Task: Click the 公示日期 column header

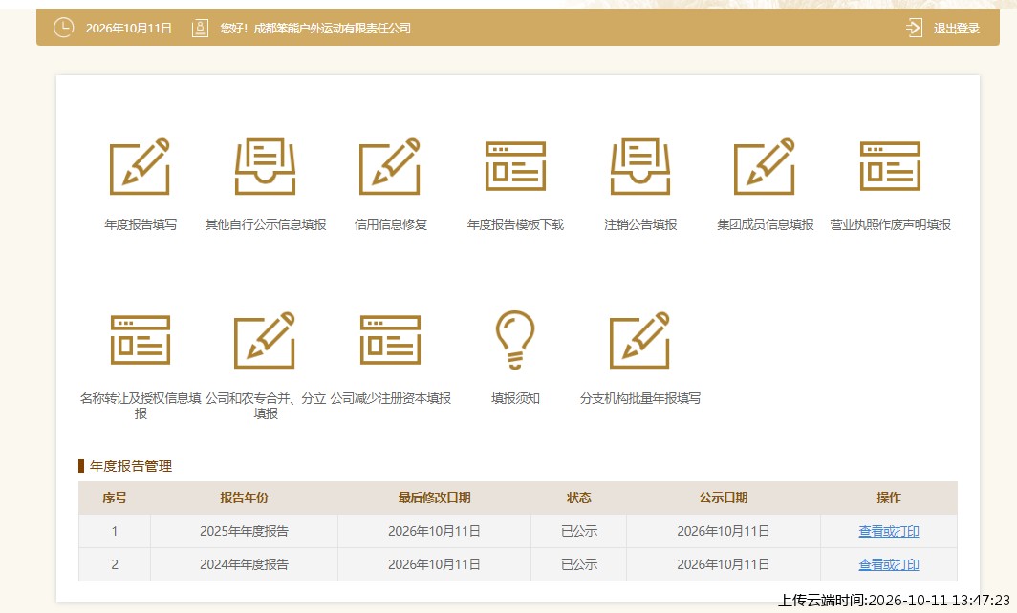Action: 724,497
